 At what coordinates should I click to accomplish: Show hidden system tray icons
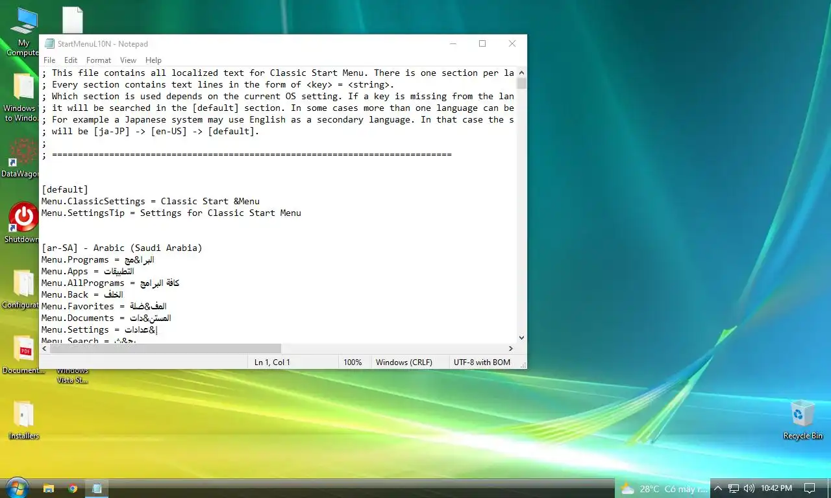point(718,488)
